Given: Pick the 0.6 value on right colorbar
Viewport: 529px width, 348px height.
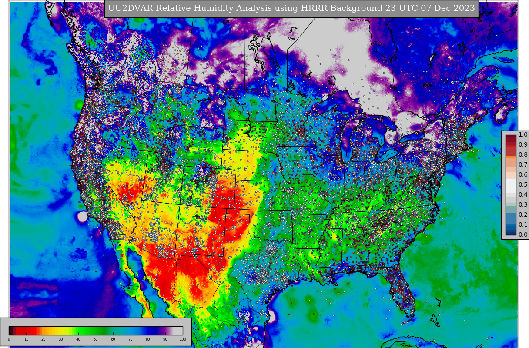Looking at the screenshot, I should [523, 175].
